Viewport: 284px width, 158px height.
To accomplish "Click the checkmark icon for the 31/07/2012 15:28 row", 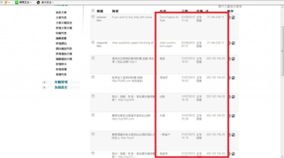I will [x=233, y=116].
